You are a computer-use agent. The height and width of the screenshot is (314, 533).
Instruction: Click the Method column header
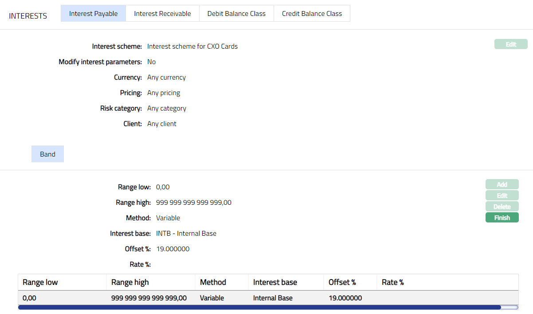coord(213,282)
